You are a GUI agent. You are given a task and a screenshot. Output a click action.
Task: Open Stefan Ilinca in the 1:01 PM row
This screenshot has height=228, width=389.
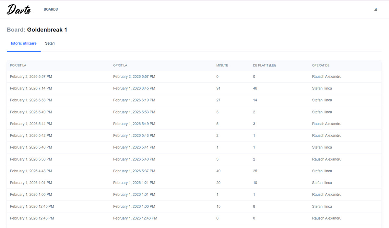(x=322, y=183)
